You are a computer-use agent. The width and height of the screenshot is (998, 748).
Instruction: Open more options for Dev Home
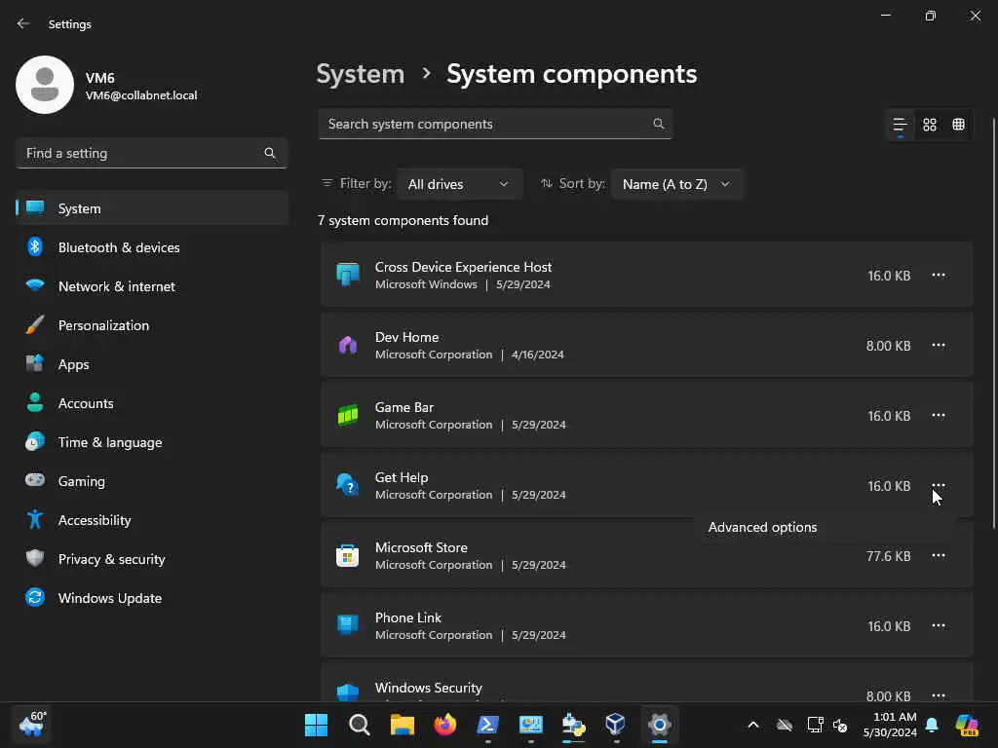click(x=939, y=346)
